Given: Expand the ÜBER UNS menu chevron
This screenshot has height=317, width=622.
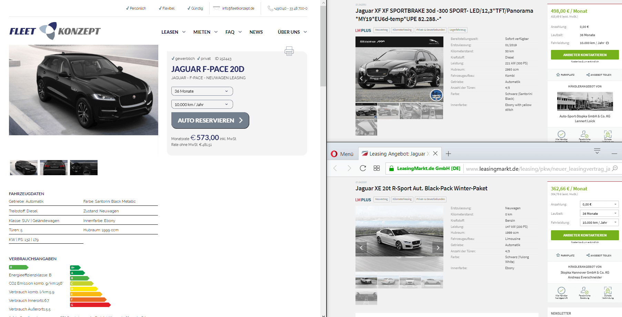Looking at the screenshot, I should [305, 32].
